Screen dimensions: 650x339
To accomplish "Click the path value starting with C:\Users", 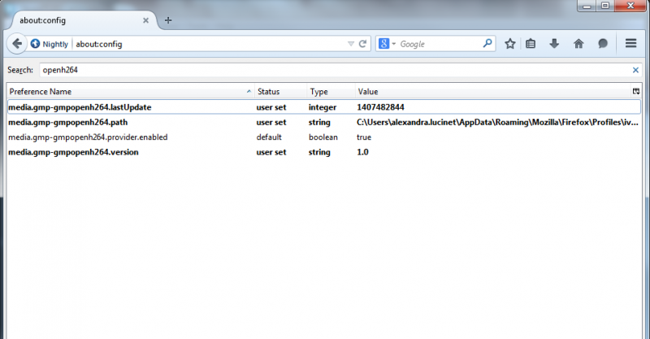I will 497,123.
